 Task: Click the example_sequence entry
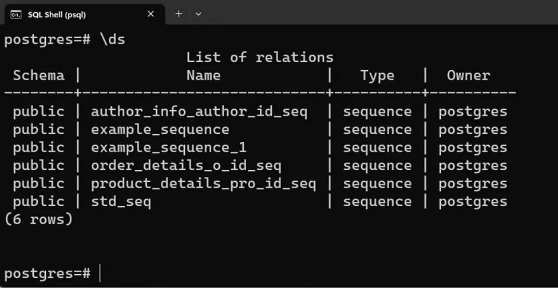(x=160, y=130)
